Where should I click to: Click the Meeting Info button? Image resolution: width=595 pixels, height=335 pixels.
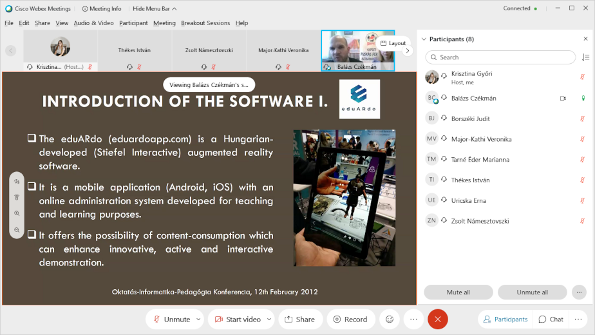pos(102,8)
